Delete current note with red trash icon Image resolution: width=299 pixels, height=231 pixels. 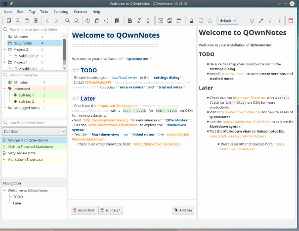(27, 21)
